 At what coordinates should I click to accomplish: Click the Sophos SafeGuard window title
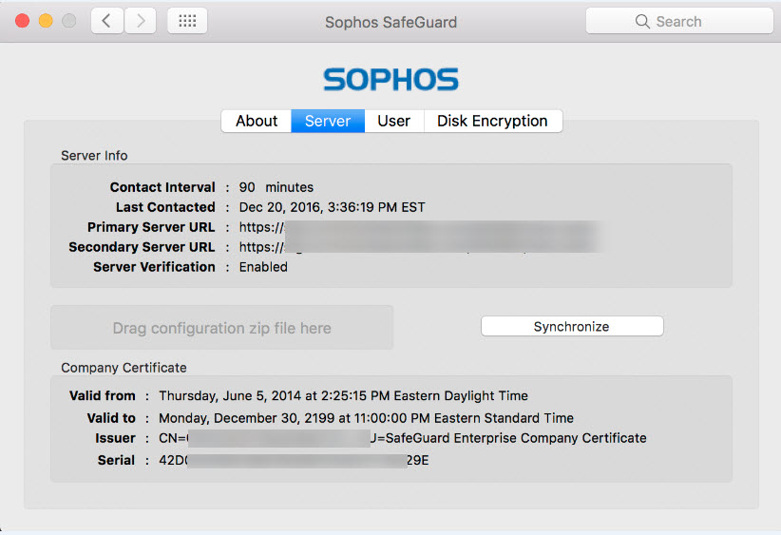point(391,22)
